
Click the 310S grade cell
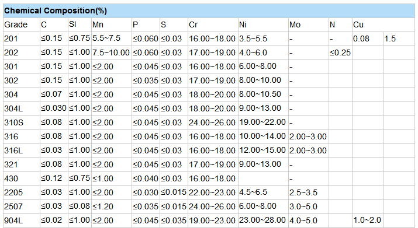pos(22,122)
